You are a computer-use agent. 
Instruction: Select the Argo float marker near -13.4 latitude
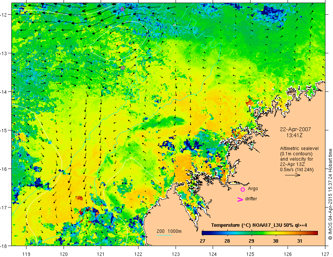[x=123, y=68]
